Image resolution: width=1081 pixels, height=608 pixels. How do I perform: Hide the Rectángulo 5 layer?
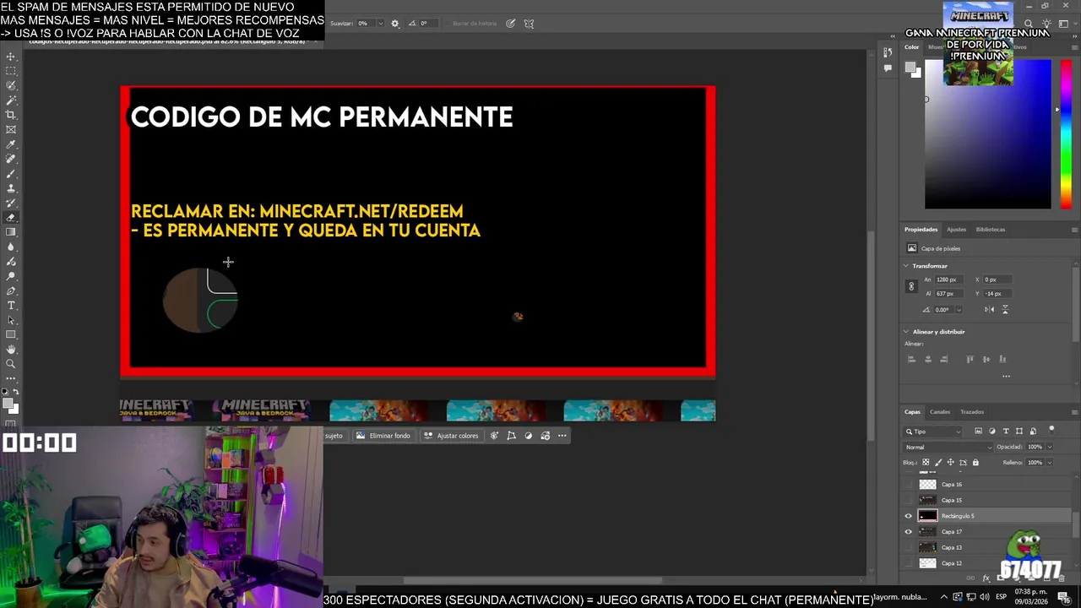909,516
